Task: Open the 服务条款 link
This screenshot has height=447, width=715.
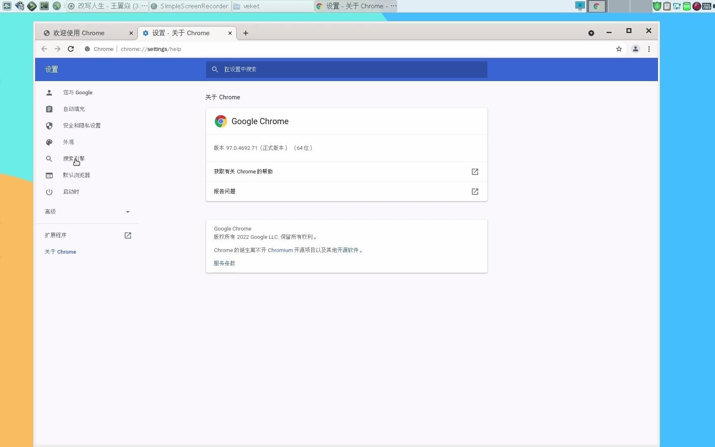Action: tap(224, 263)
